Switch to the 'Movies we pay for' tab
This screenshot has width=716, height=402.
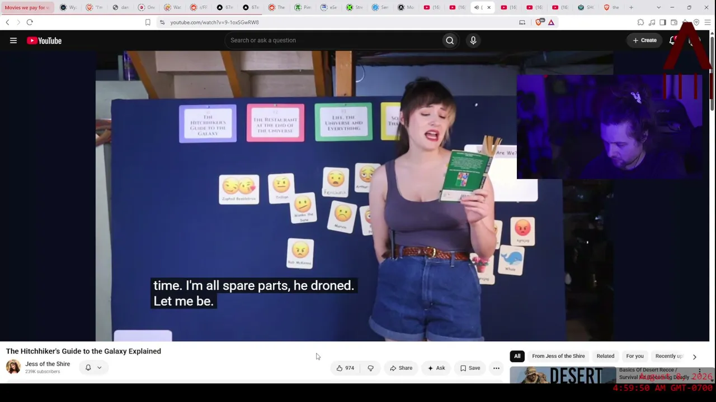[x=27, y=7]
